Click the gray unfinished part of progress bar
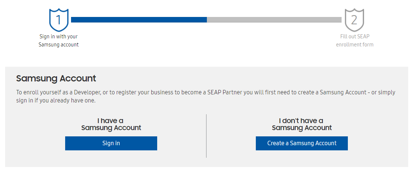Image resolution: width=413 pixels, height=171 pixels. pyautogui.click(x=274, y=20)
